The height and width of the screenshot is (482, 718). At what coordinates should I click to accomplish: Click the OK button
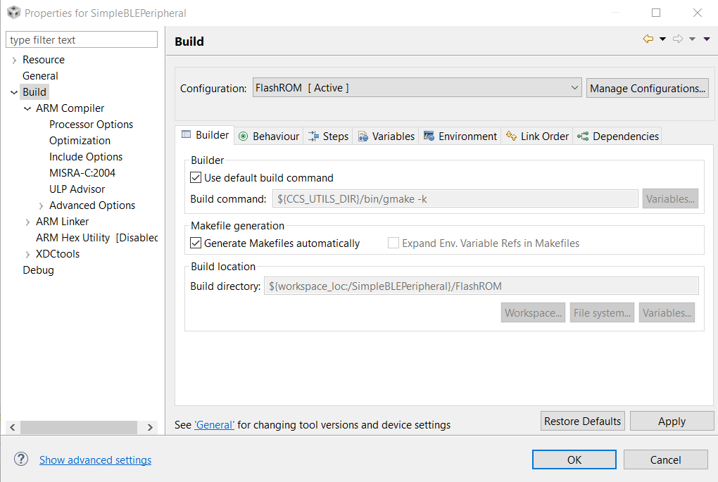click(574, 459)
